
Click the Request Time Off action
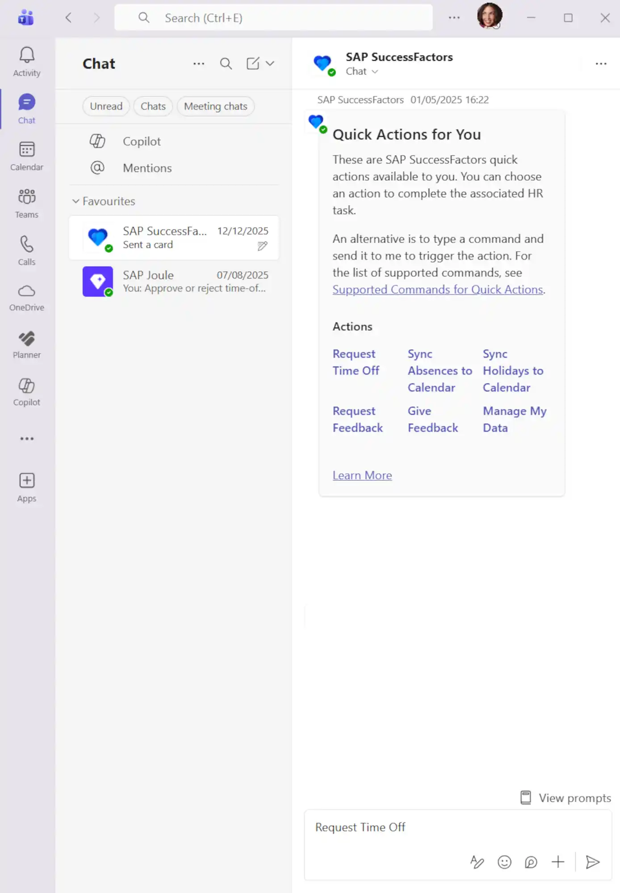pyautogui.click(x=356, y=362)
